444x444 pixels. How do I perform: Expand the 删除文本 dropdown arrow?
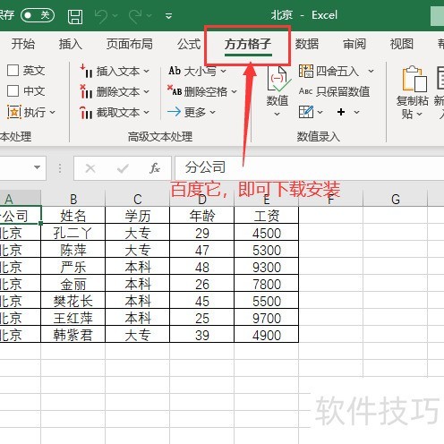146,91
